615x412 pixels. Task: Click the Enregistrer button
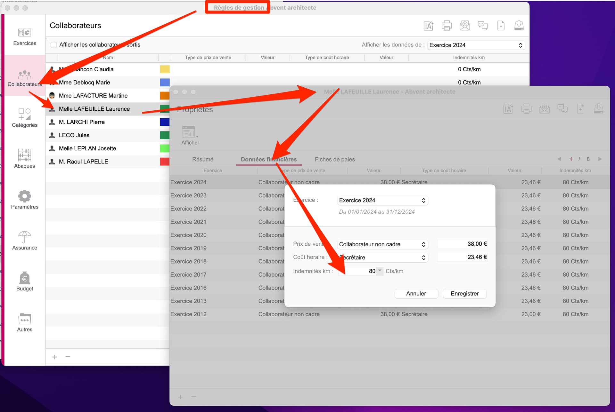click(x=464, y=294)
